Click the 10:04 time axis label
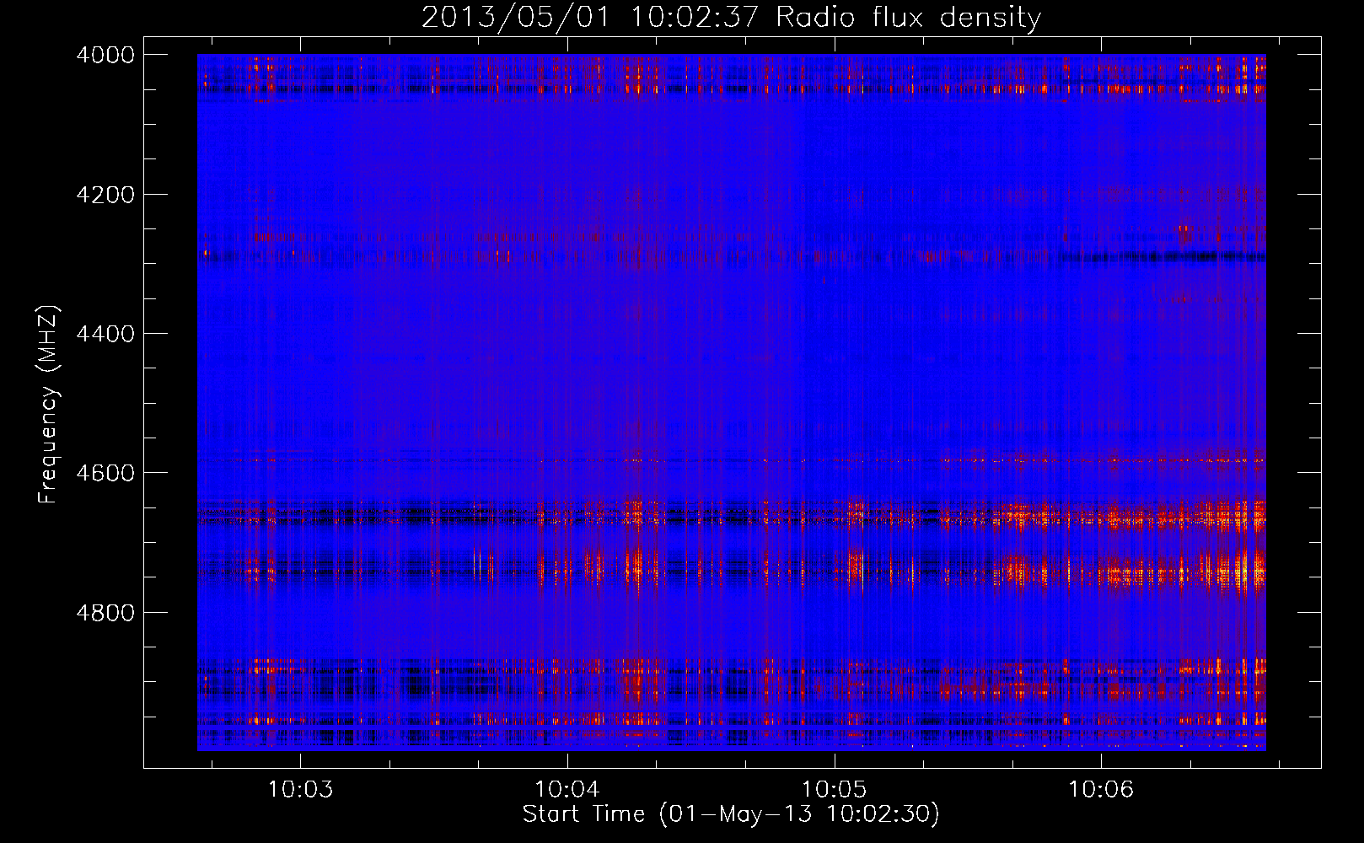The image size is (1364, 843). [567, 790]
